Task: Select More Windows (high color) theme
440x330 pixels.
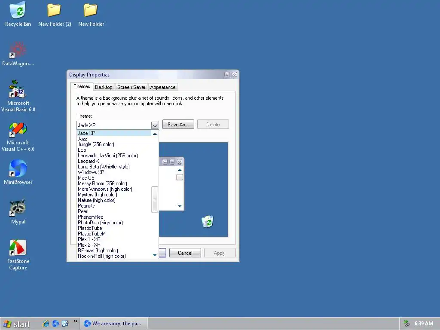Action: pos(114,189)
